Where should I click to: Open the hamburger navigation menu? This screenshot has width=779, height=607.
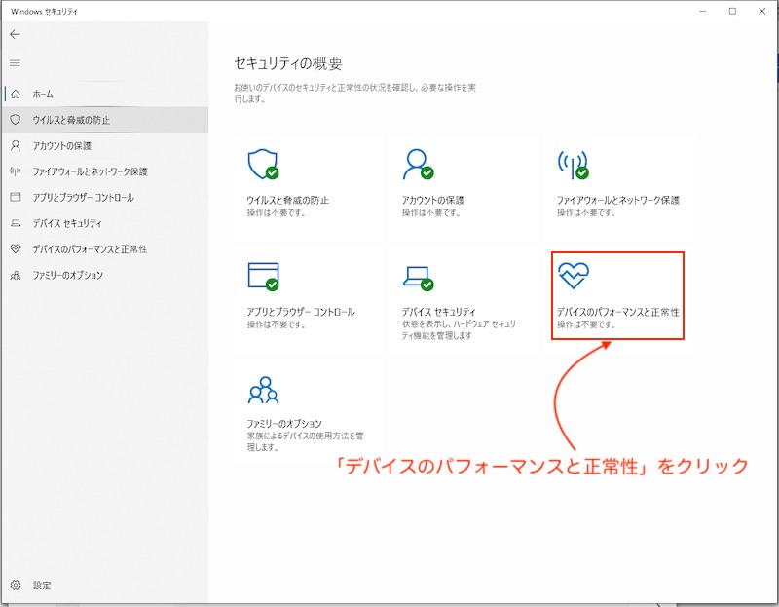tap(15, 63)
